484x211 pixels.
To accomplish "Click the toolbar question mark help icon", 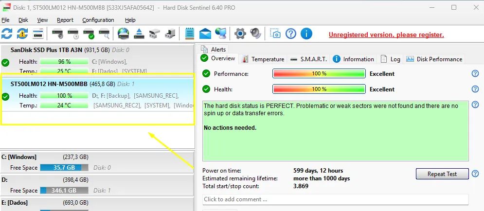I will click(x=291, y=34).
